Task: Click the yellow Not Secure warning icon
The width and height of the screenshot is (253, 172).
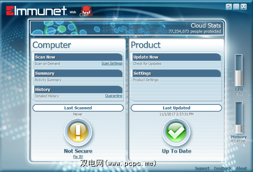Action: [78, 132]
